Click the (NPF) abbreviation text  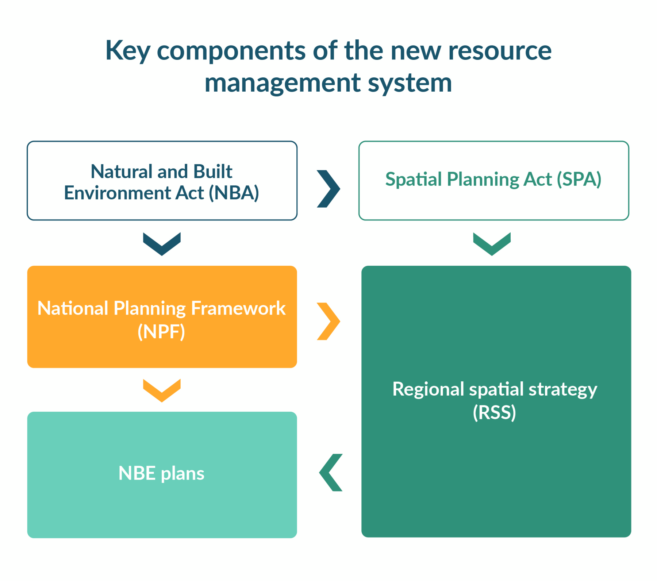tap(162, 332)
